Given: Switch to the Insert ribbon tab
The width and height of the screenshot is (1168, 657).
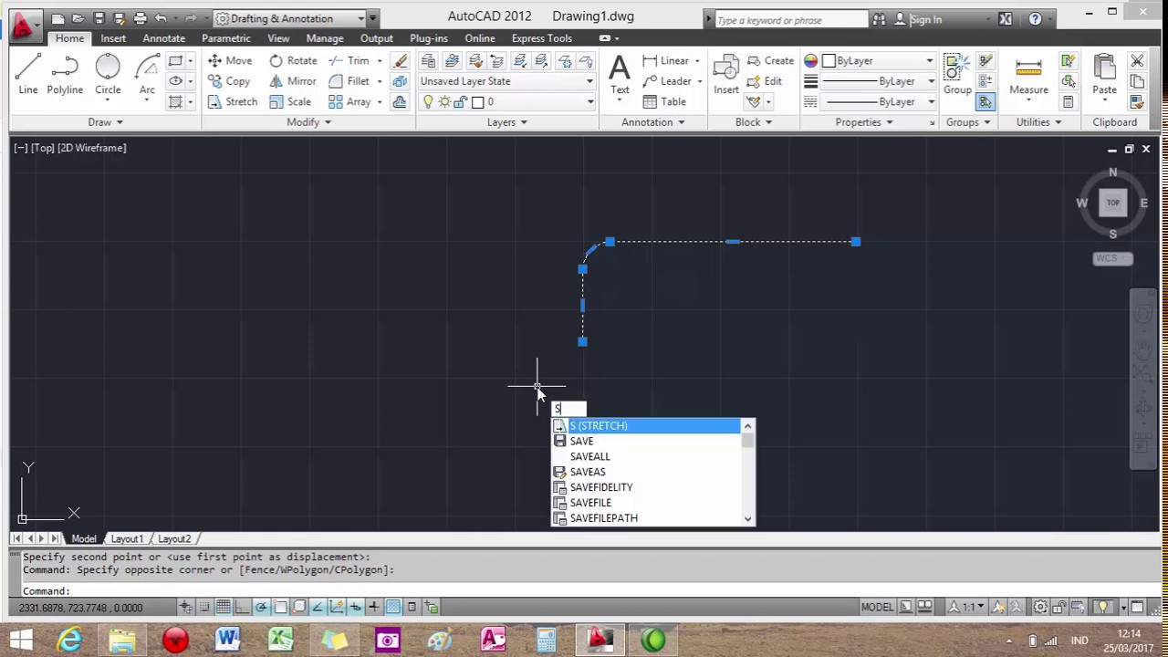Looking at the screenshot, I should (113, 38).
